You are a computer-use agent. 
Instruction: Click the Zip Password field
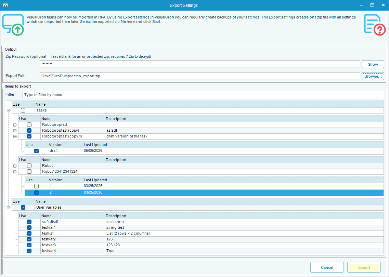(200, 64)
